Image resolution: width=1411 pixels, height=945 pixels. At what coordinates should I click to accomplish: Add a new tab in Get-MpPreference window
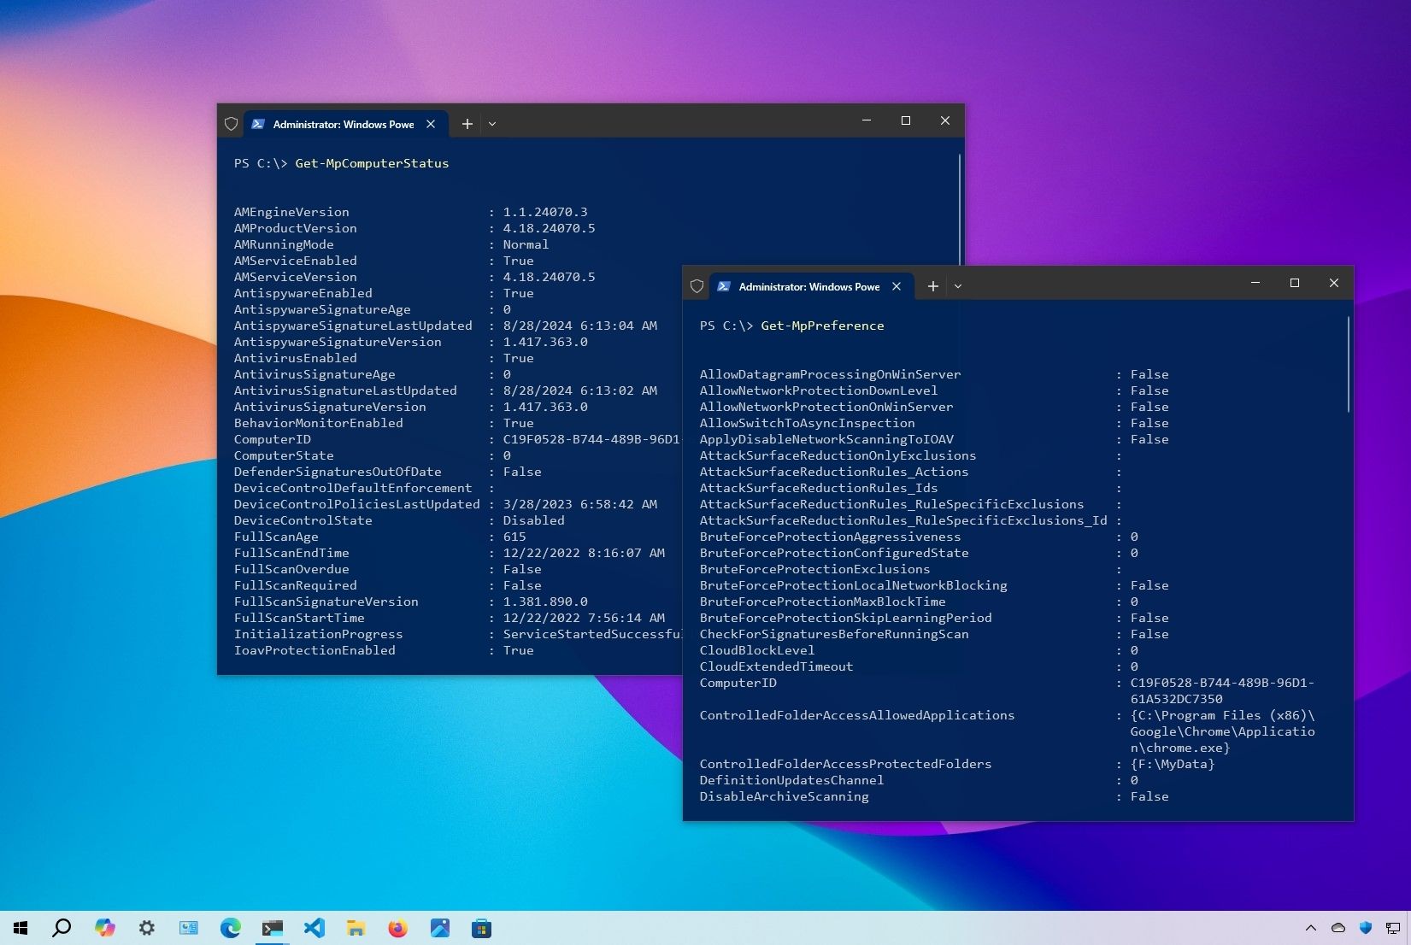point(933,286)
